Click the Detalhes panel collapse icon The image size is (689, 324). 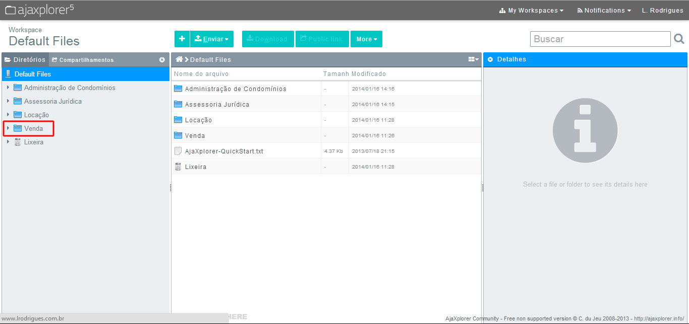(x=490, y=59)
